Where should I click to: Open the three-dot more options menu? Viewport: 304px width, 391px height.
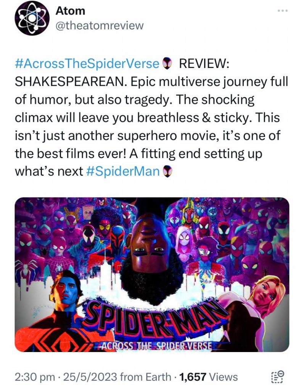click(x=282, y=11)
